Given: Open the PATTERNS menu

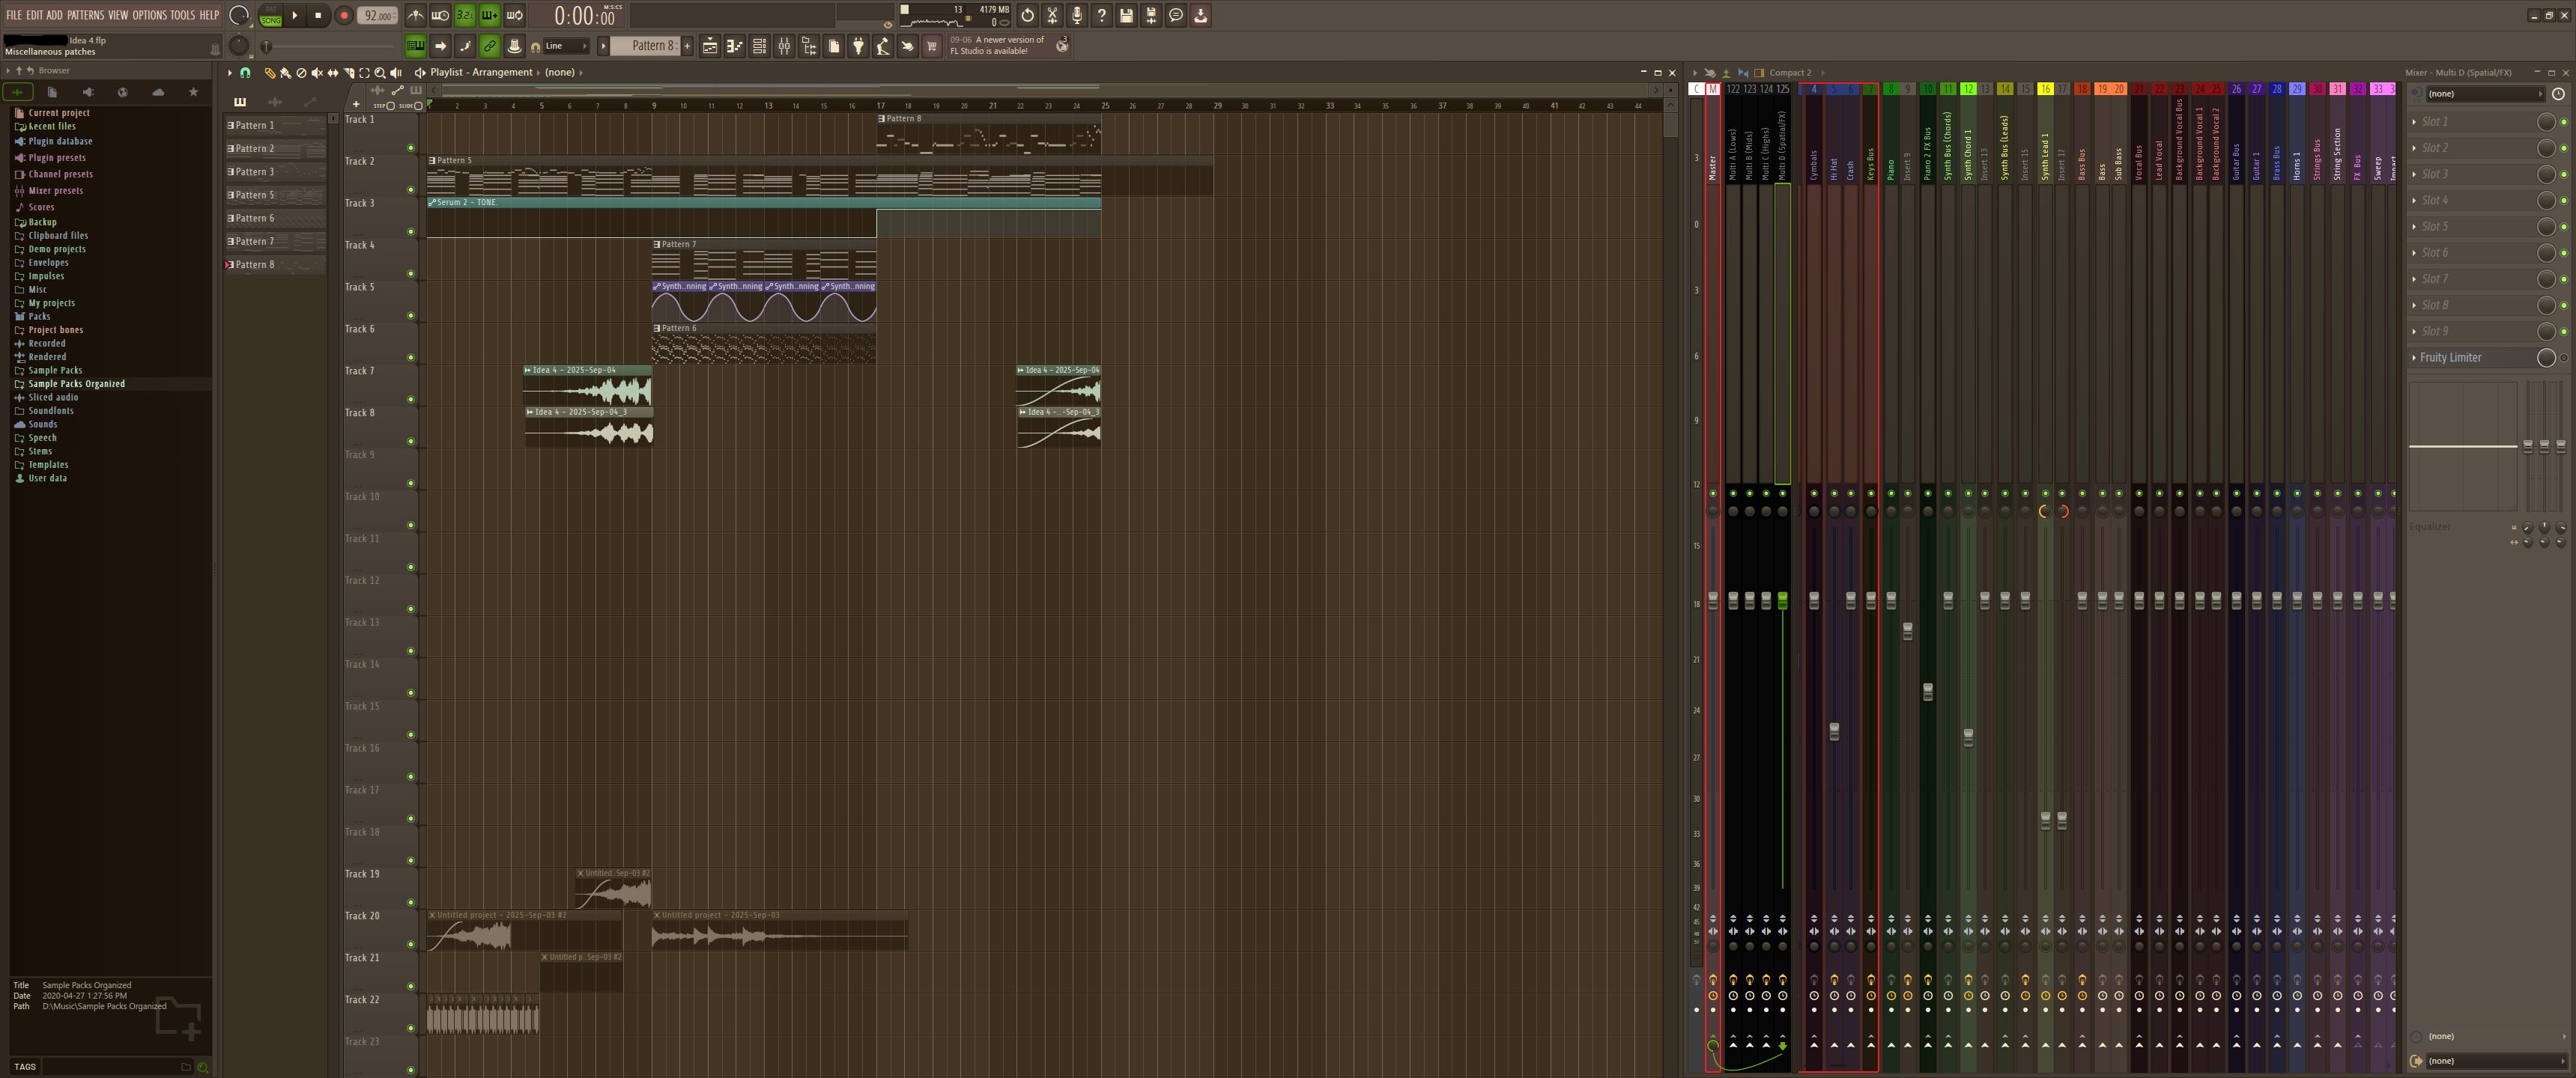Looking at the screenshot, I should pos(85,15).
